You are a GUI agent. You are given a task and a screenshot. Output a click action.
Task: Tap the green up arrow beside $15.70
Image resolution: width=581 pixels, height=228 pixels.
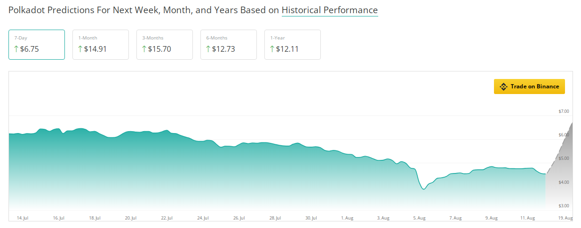144,49
